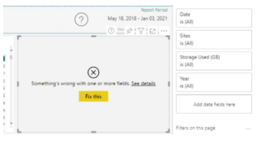
Task: Expand the Year filter card
Action: tap(214, 82)
